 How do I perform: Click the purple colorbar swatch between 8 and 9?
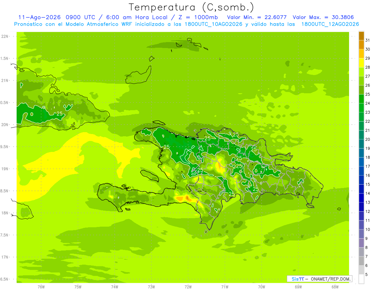361,243
